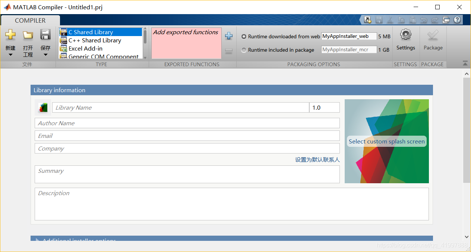Click the version 1.0 field
The height and width of the screenshot is (252, 471).
click(325, 107)
